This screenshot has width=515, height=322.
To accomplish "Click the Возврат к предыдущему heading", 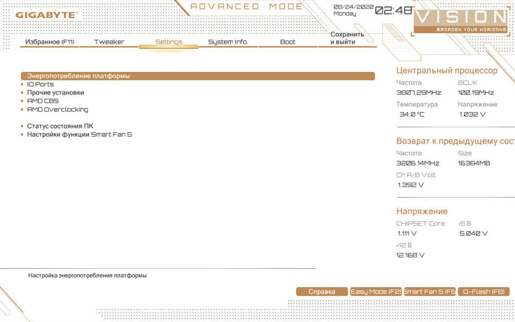I will pos(455,141).
